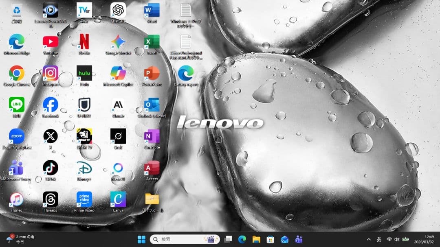This screenshot has height=247, width=440.
Task: Open the Recycle Bin
Action: pos(16,10)
